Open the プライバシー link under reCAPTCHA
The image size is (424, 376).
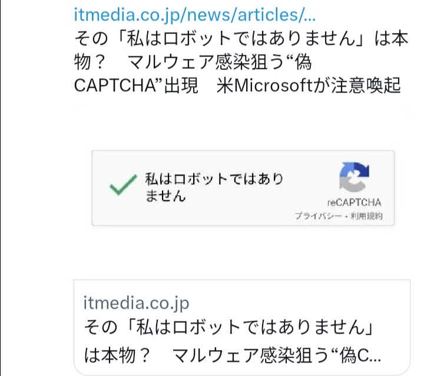[x=318, y=216]
